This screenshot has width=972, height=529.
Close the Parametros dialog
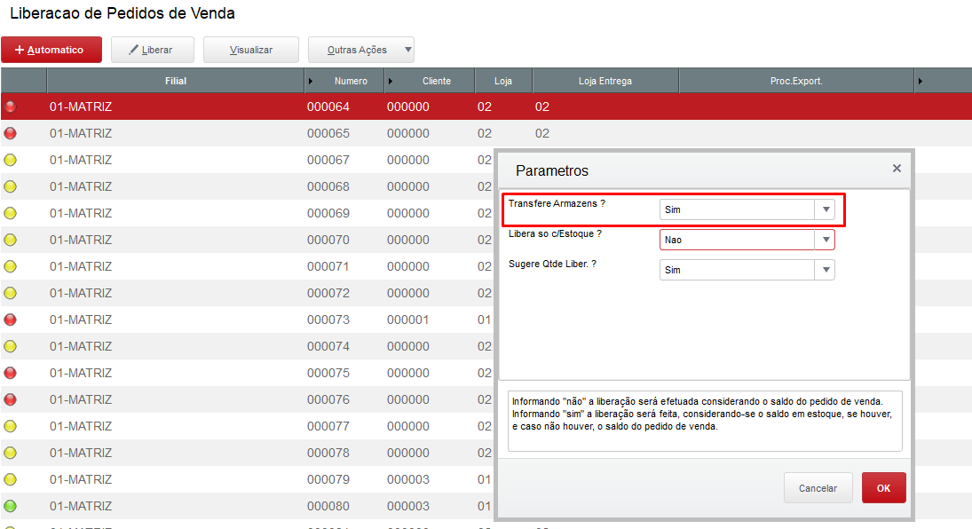(897, 168)
